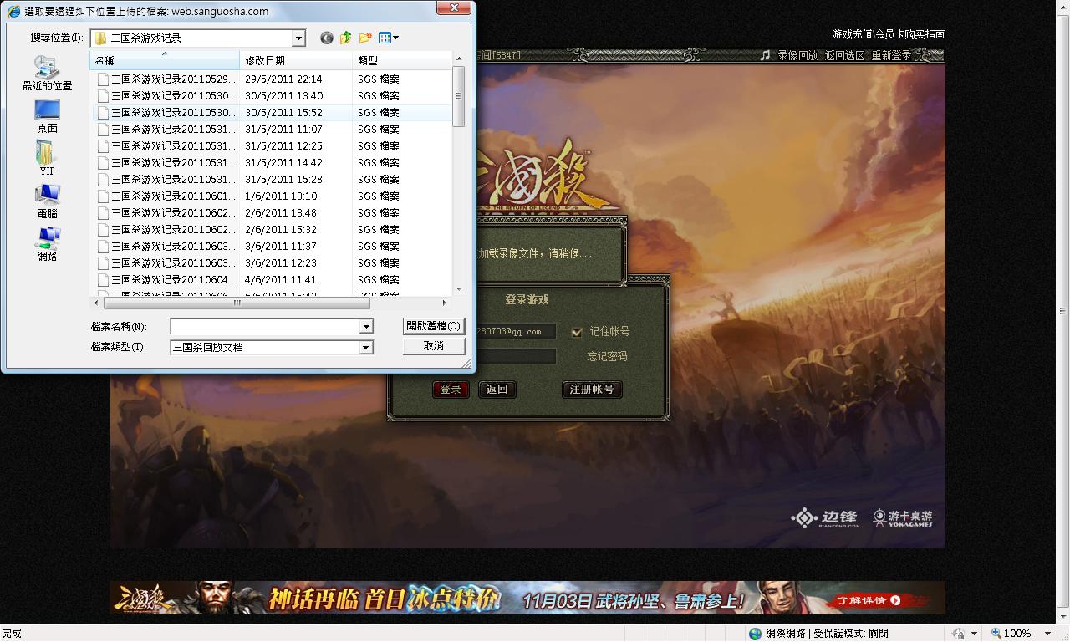Open Network (網路) sidebar location
The height and width of the screenshot is (642, 1070).
click(x=47, y=244)
